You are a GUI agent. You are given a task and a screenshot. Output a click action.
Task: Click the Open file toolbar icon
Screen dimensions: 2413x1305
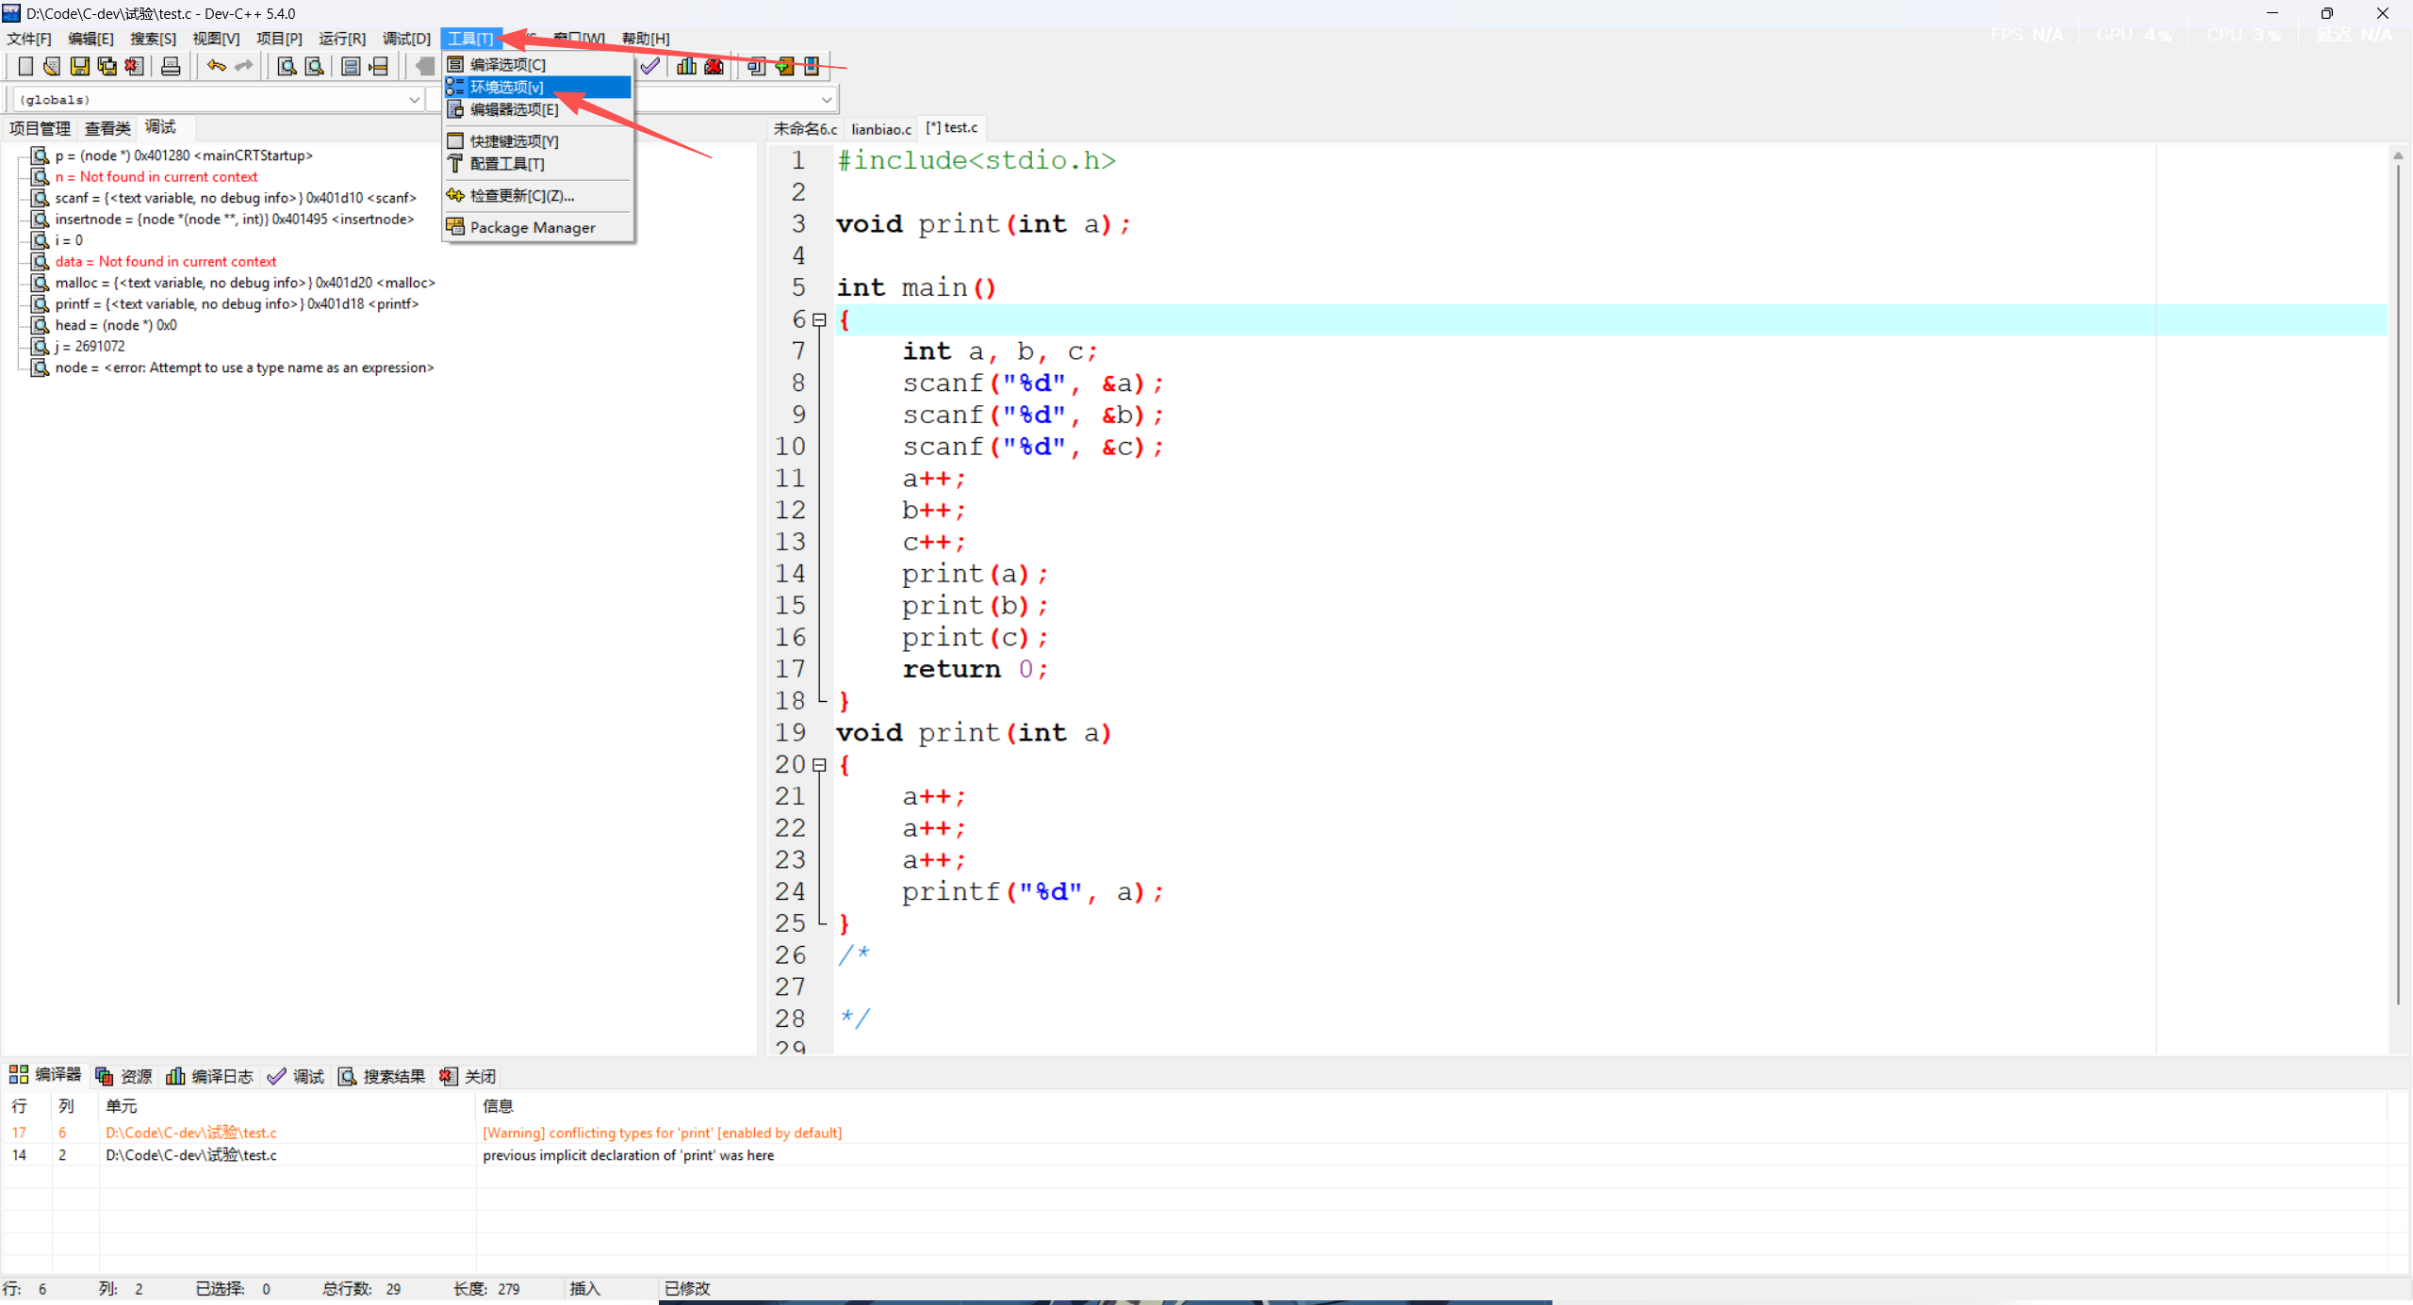point(53,66)
